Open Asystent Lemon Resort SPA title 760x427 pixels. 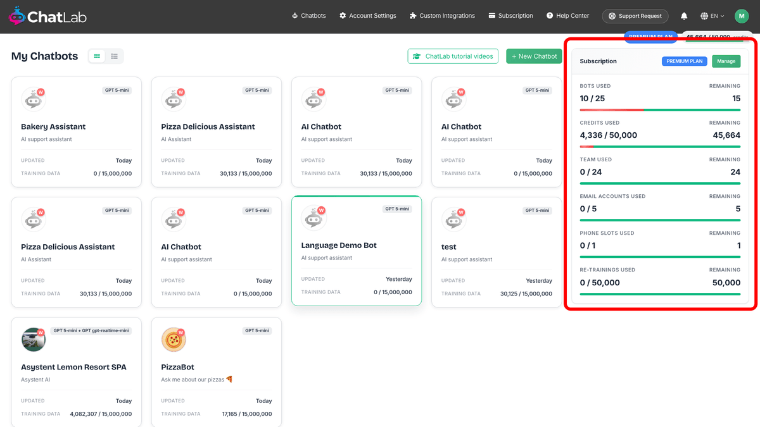pyautogui.click(x=73, y=367)
